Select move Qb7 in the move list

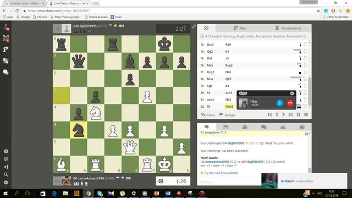228,79
